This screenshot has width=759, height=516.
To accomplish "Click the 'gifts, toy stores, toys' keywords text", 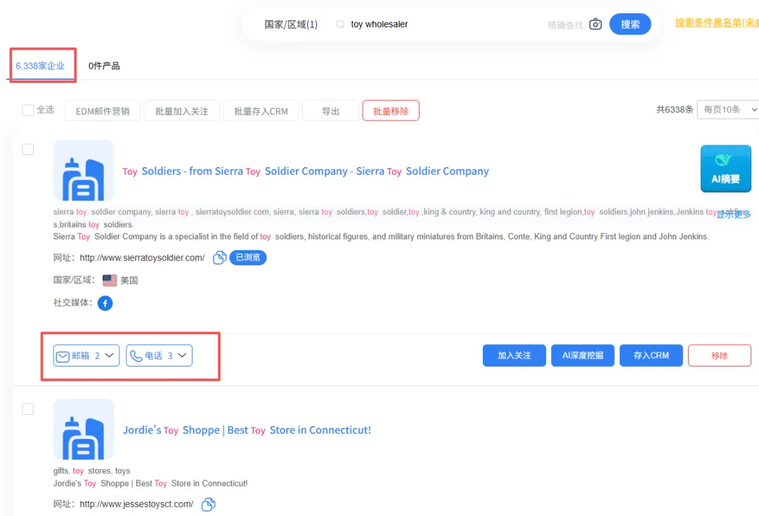I will (x=91, y=470).
